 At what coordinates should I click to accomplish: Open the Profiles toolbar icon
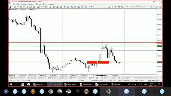coord(15,7)
